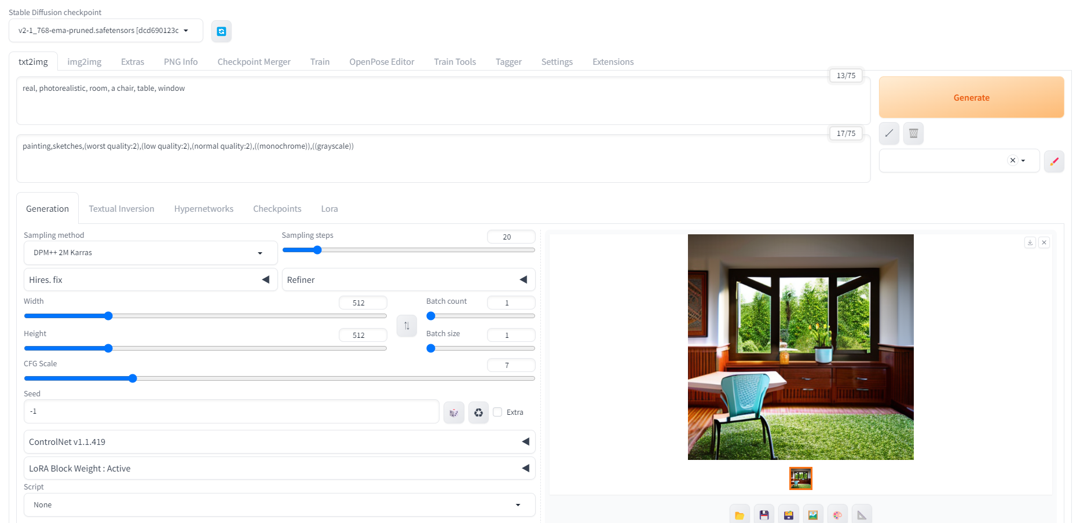Viewport: 1080px width, 523px height.
Task: Select the Generation sub-tab
Action: coord(47,209)
